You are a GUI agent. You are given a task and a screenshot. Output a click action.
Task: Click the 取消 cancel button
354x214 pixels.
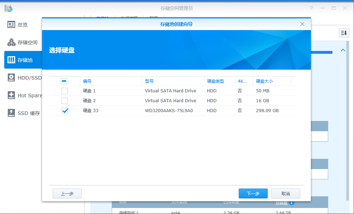pos(286,193)
